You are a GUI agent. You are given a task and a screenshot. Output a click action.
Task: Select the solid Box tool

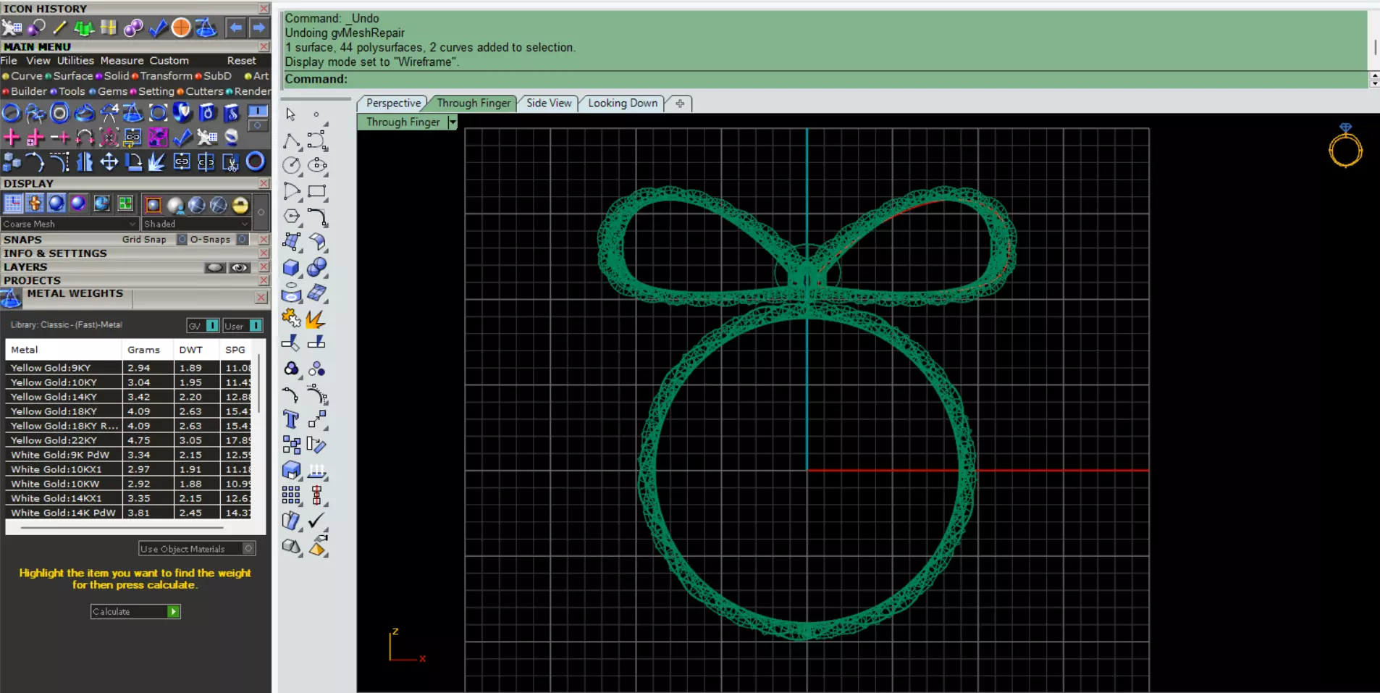[292, 267]
